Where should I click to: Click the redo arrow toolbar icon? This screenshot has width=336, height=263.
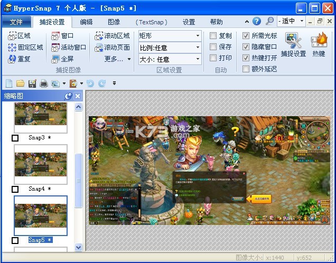(x=102, y=83)
